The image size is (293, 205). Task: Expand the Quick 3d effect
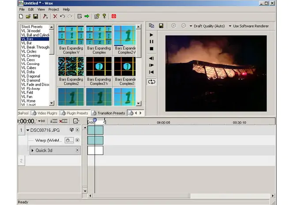coord(33,150)
